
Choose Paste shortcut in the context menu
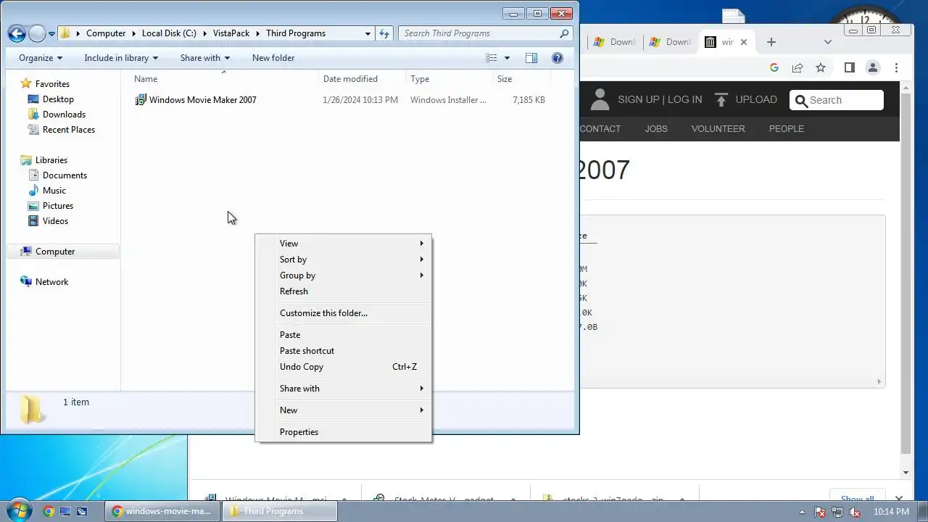pyautogui.click(x=344, y=351)
